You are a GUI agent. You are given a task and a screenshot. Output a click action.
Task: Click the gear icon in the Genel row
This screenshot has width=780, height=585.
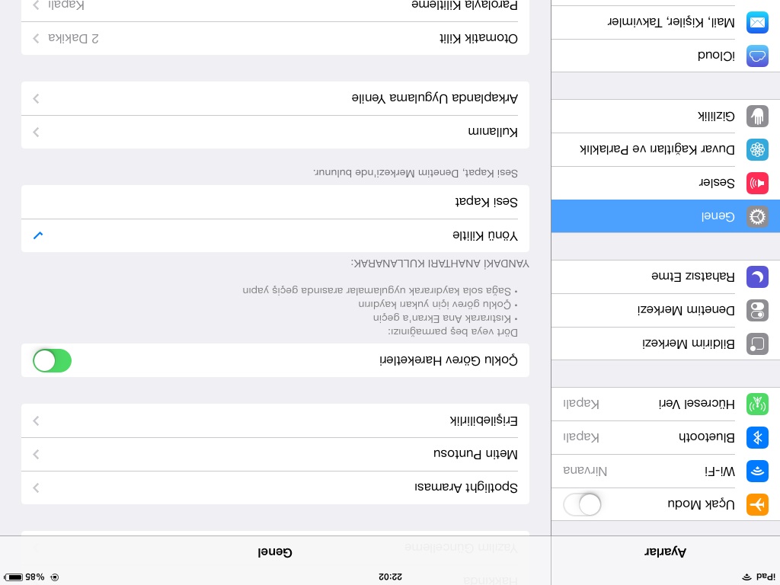tap(757, 216)
